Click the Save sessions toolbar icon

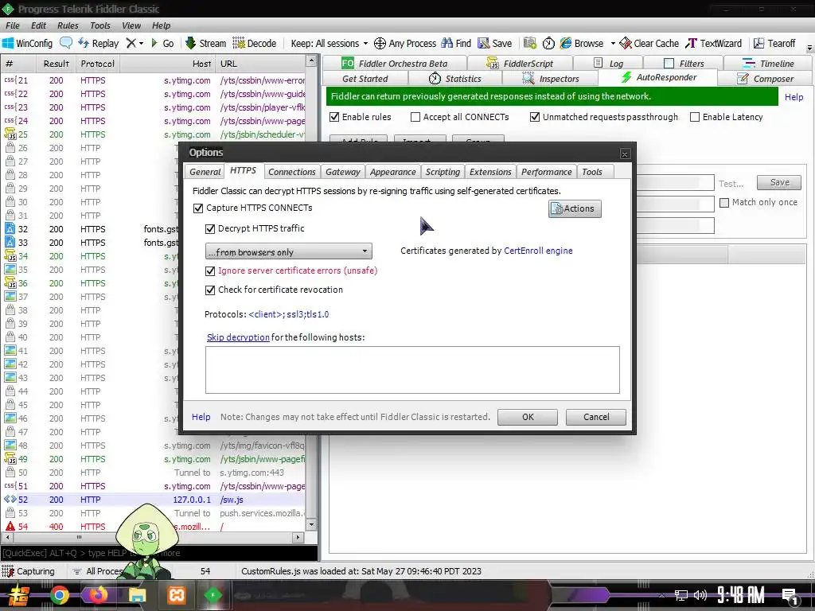point(484,43)
